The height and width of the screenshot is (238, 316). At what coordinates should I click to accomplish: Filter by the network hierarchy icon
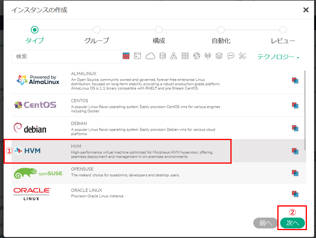174,56
